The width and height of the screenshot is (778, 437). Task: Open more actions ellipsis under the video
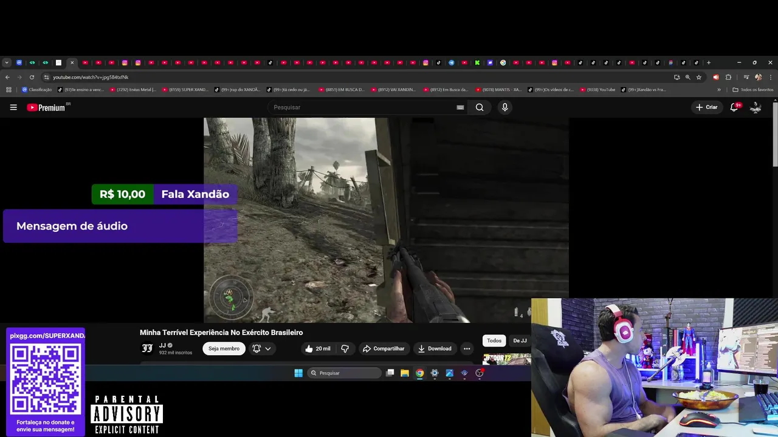click(x=467, y=348)
